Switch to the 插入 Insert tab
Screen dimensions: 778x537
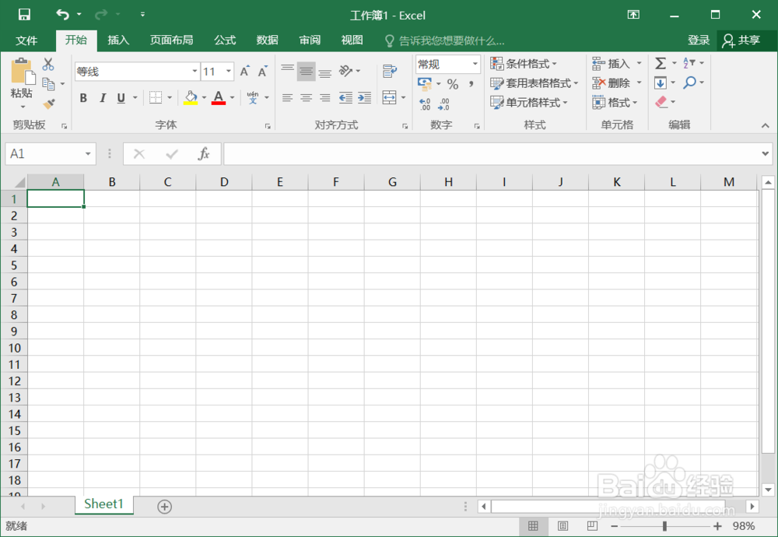118,40
